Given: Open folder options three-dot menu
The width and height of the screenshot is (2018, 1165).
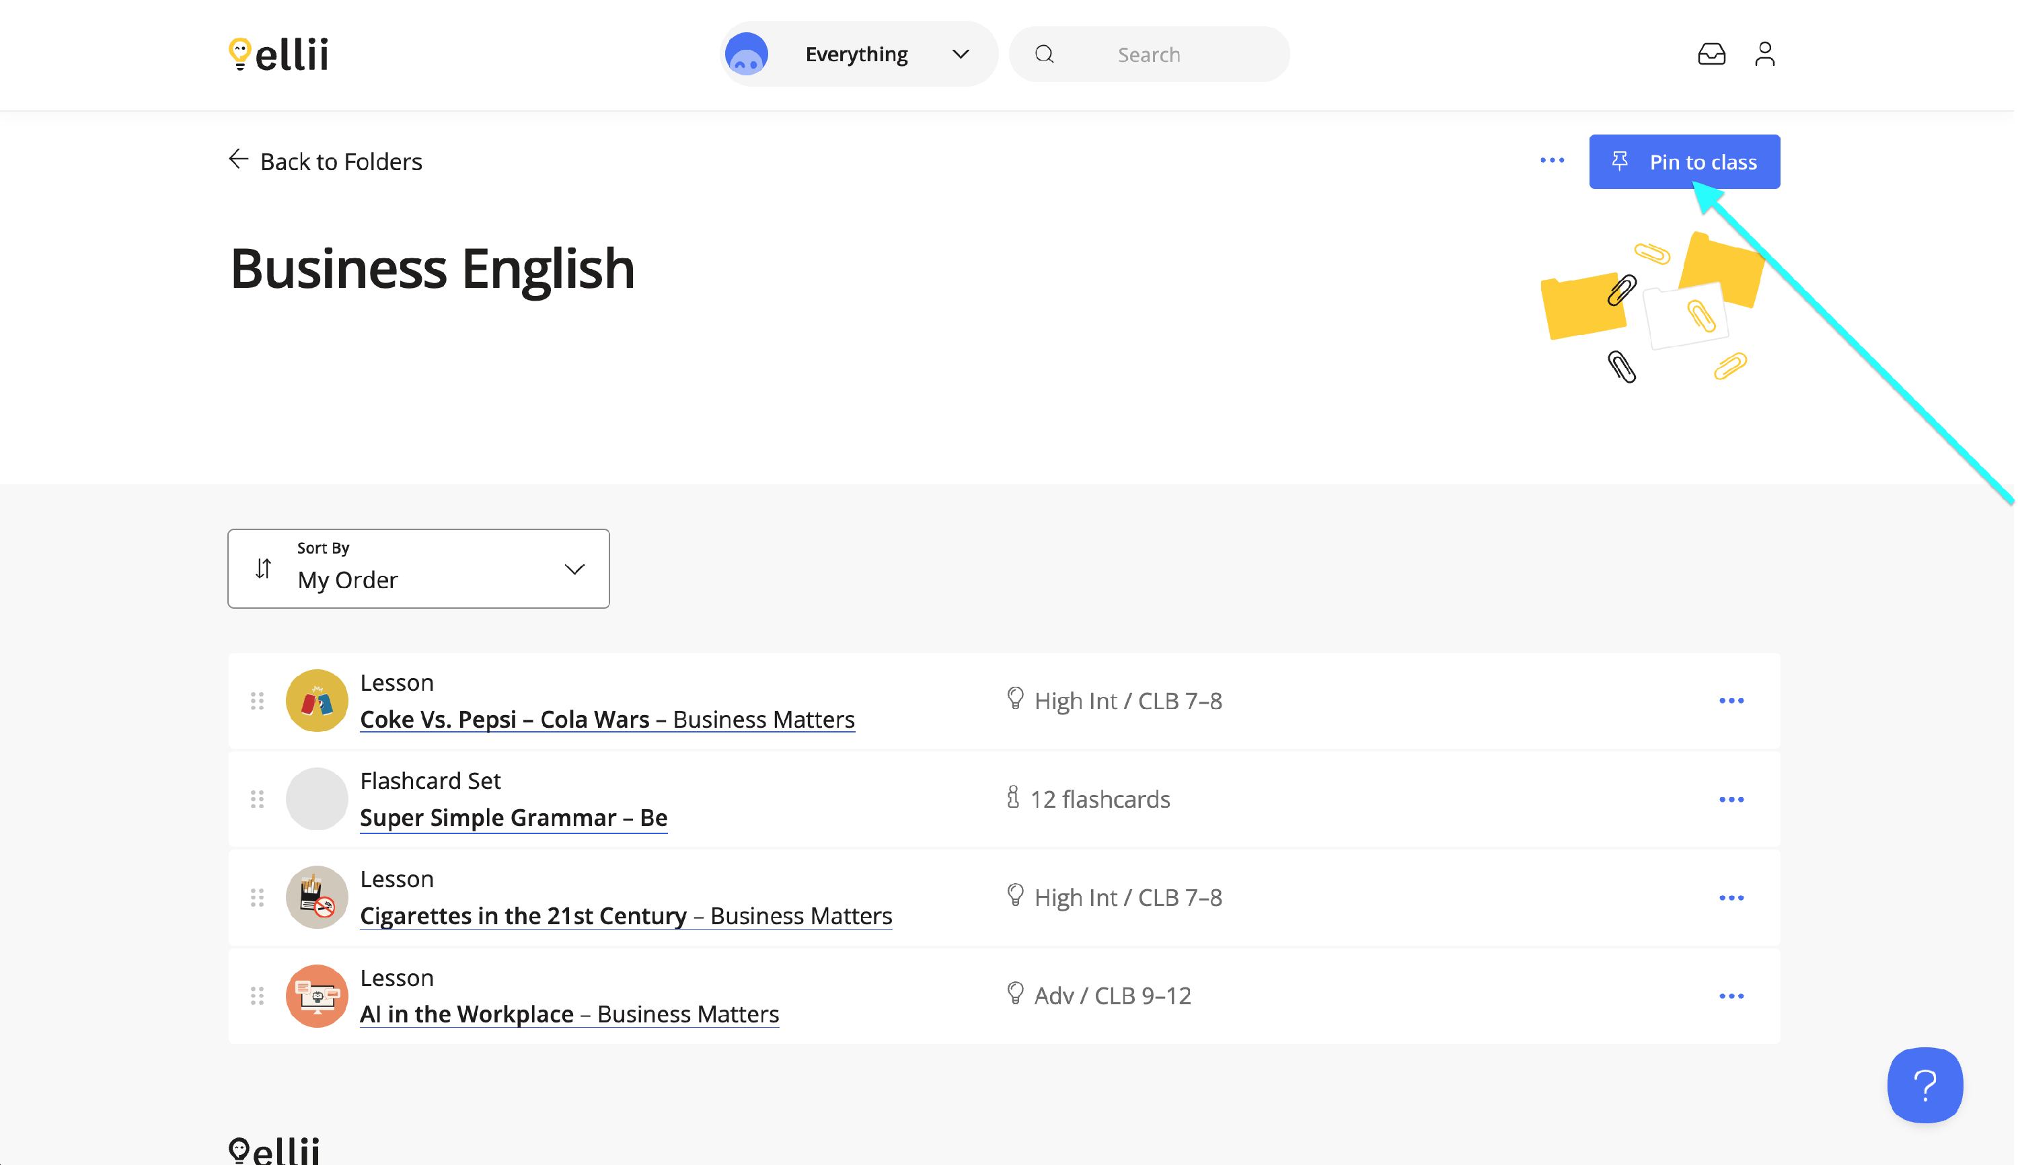Looking at the screenshot, I should tap(1552, 161).
